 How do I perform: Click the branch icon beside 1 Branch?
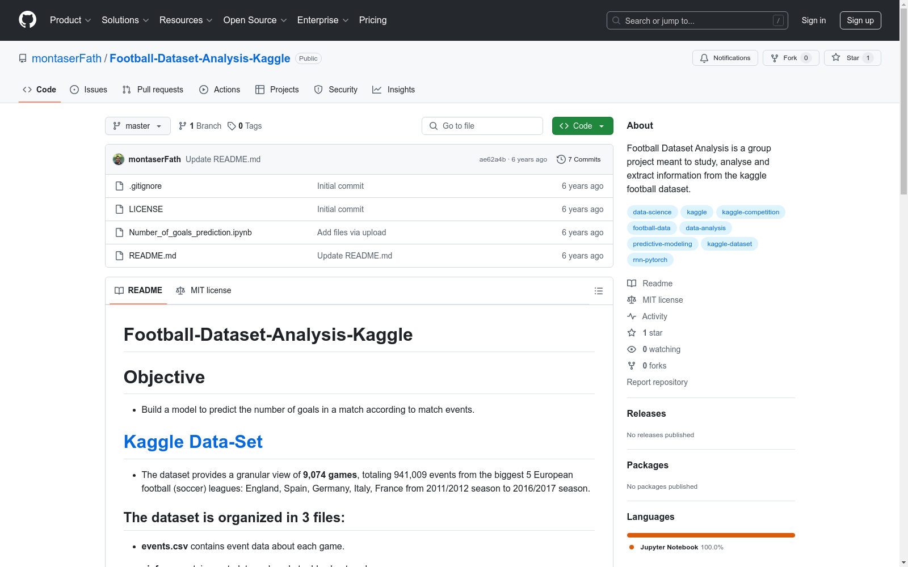183,126
